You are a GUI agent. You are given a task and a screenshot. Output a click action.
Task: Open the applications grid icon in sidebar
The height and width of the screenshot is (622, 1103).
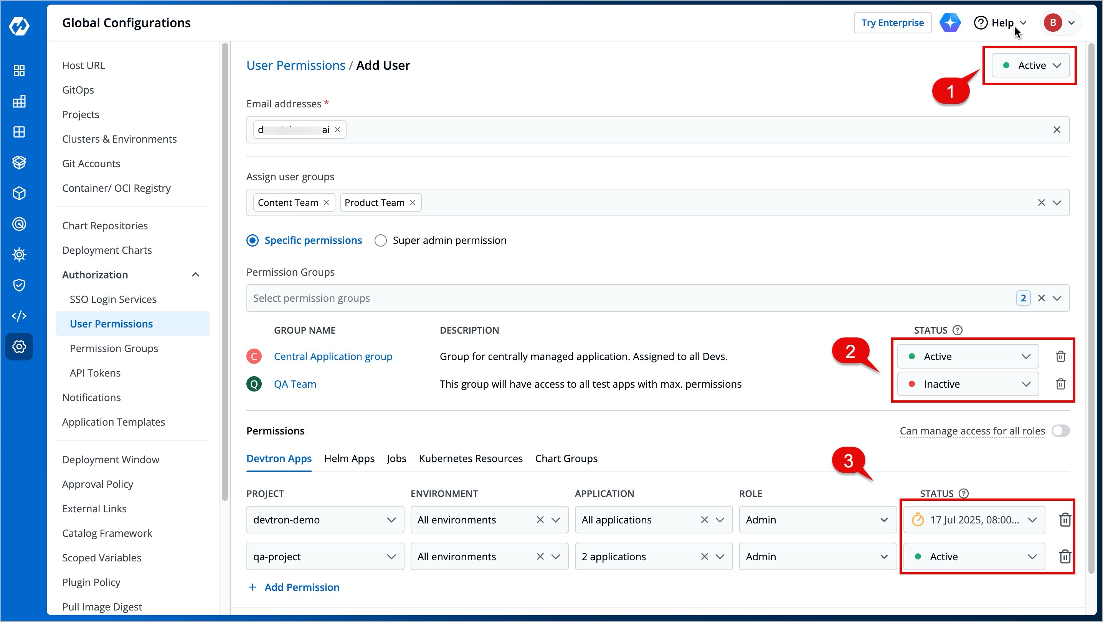[x=19, y=71]
